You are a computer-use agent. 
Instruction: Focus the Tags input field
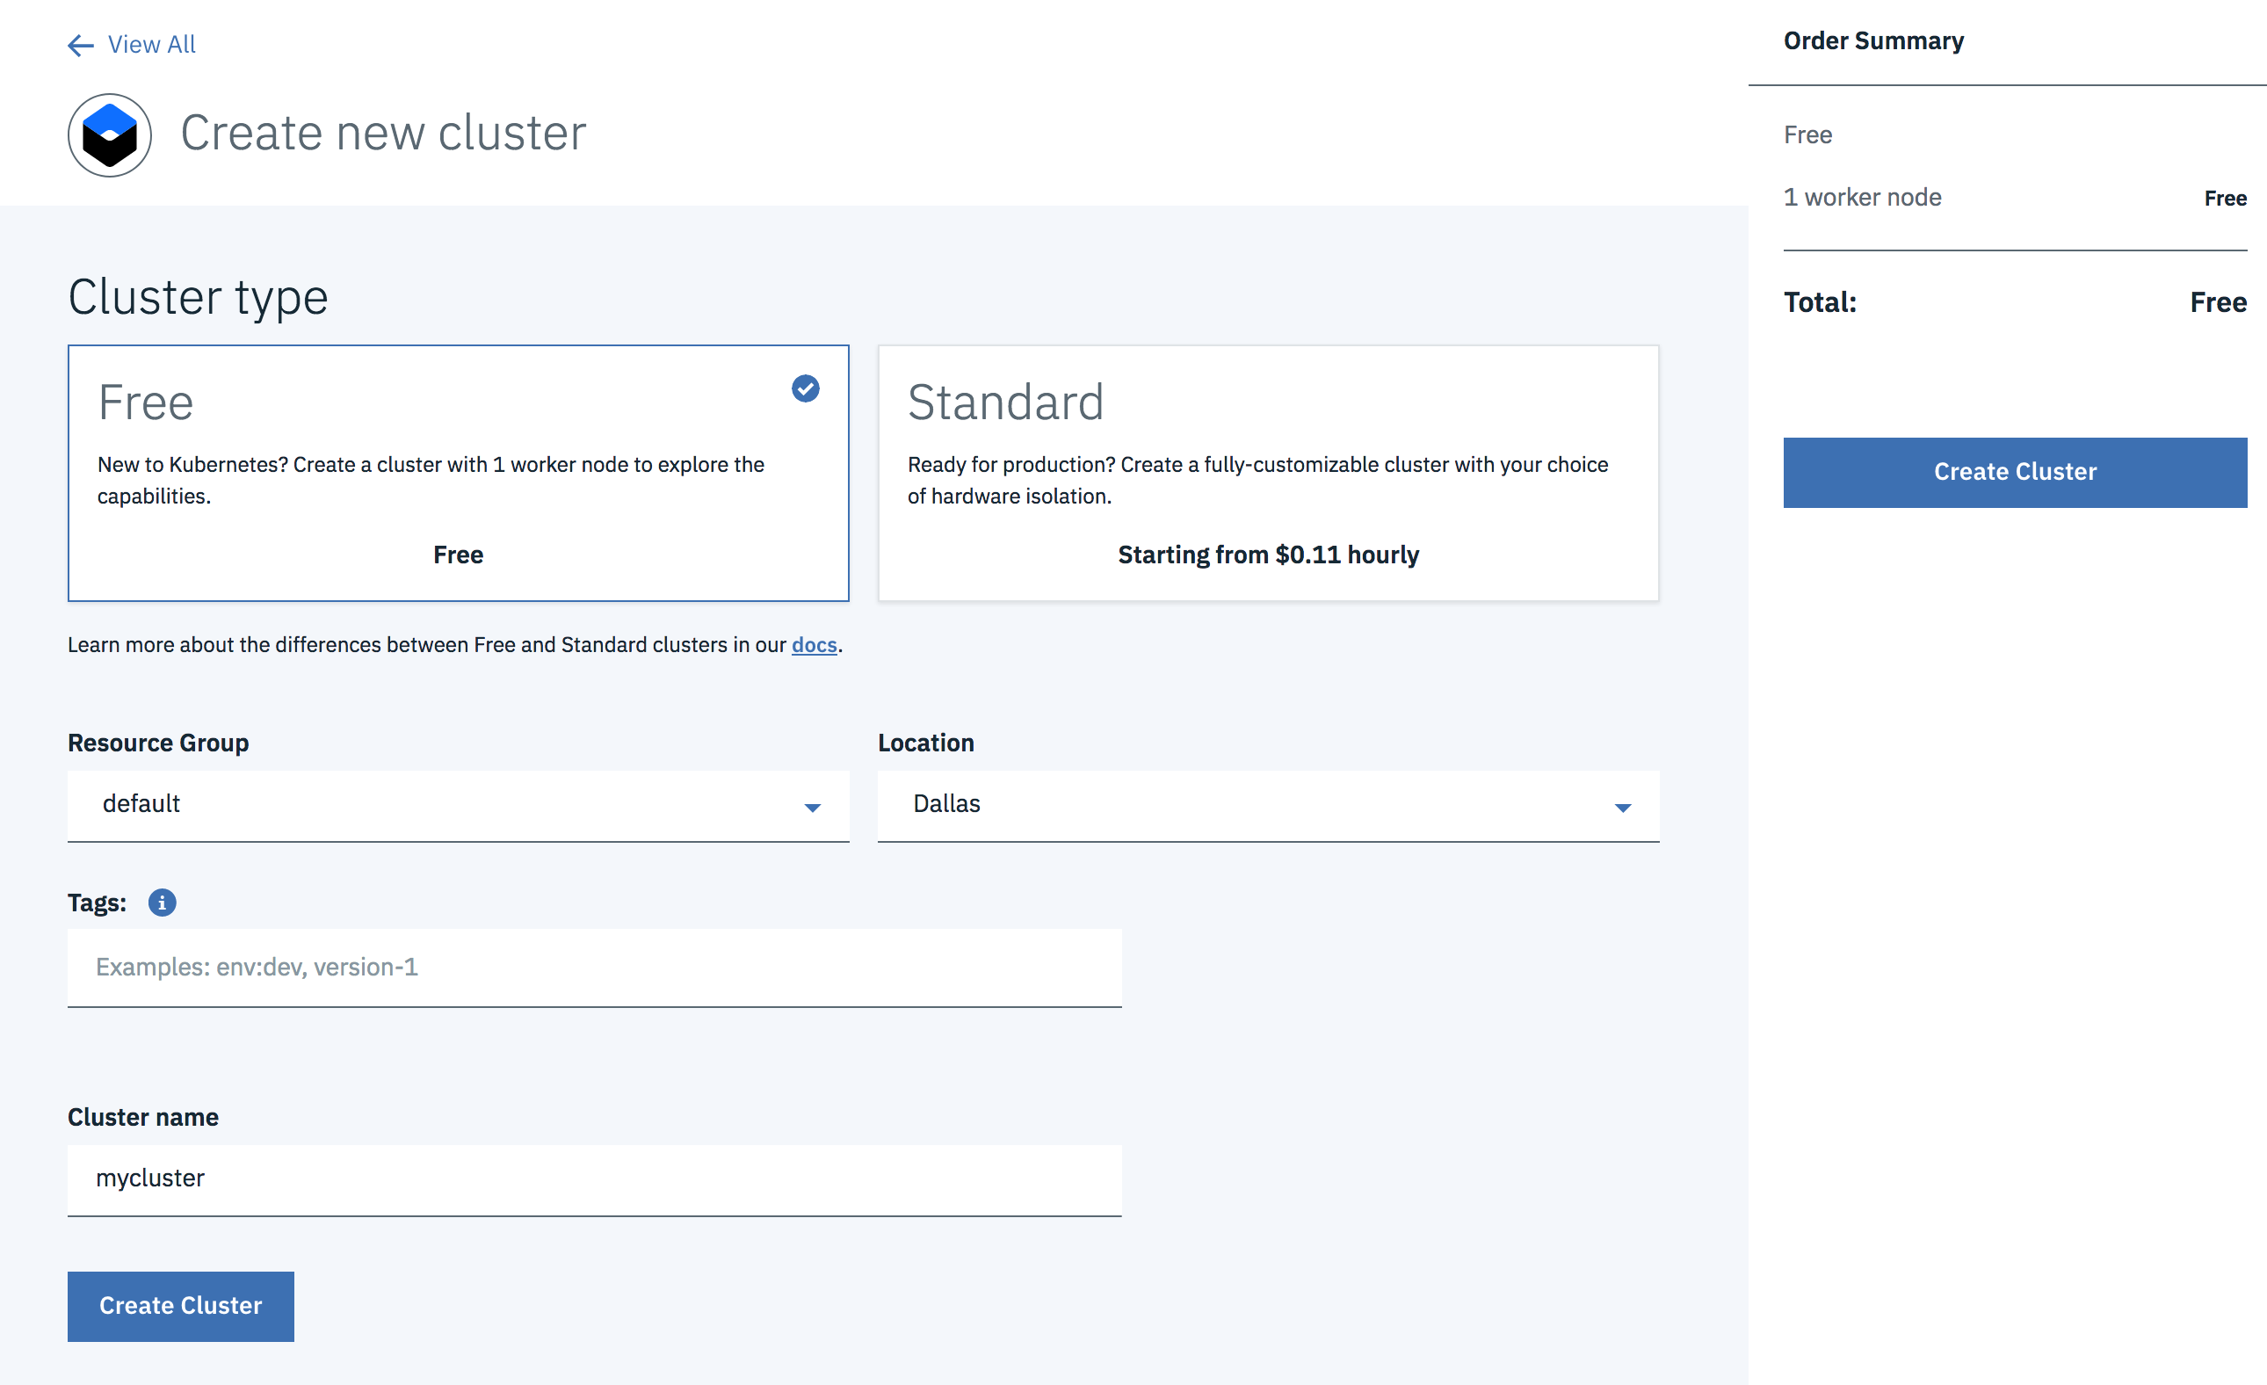(x=594, y=968)
